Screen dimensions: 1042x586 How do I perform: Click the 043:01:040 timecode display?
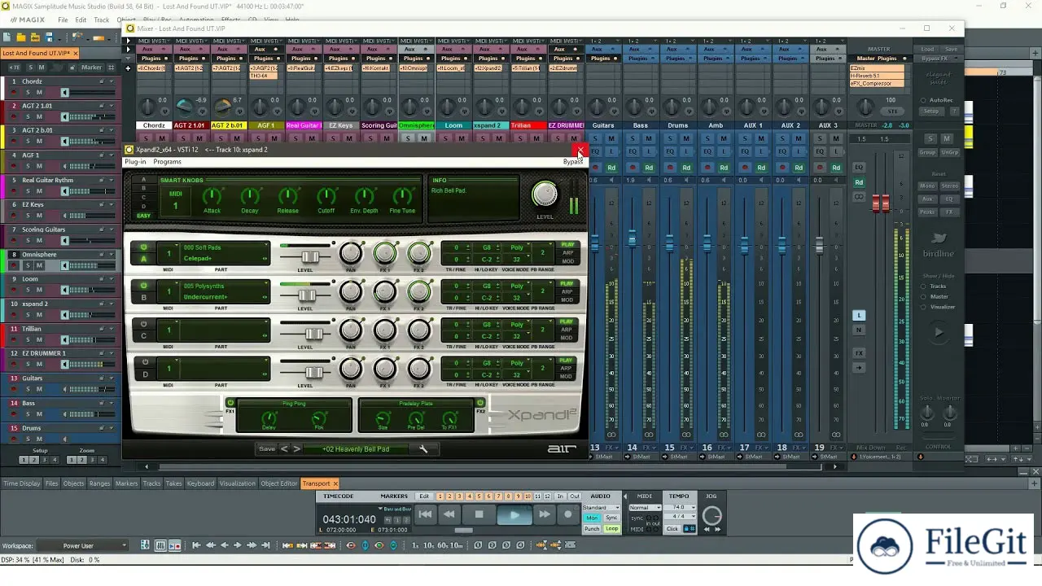point(349,519)
